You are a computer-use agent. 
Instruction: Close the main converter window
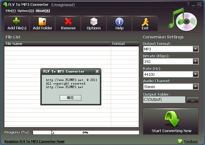[x=199, y=4]
